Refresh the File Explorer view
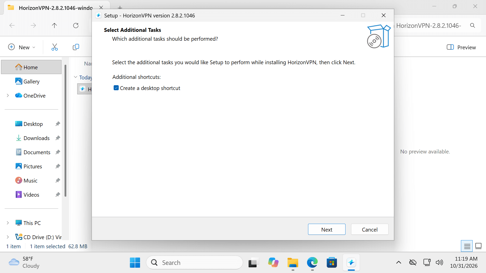This screenshot has height=273, width=486. 76,25
